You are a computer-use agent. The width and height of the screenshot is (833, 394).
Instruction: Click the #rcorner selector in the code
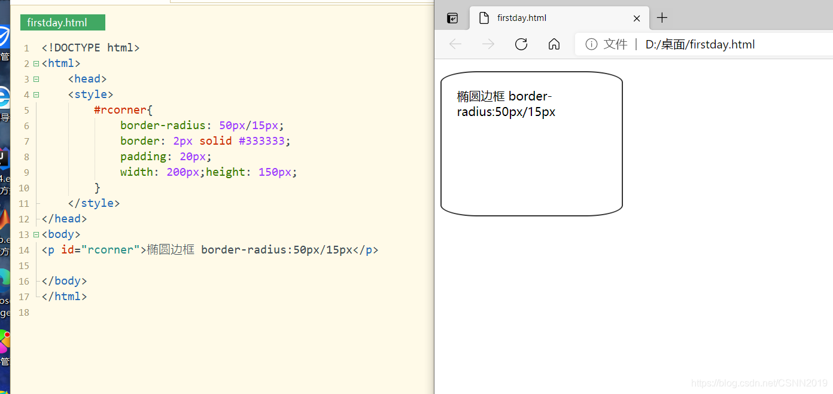pyautogui.click(x=120, y=110)
